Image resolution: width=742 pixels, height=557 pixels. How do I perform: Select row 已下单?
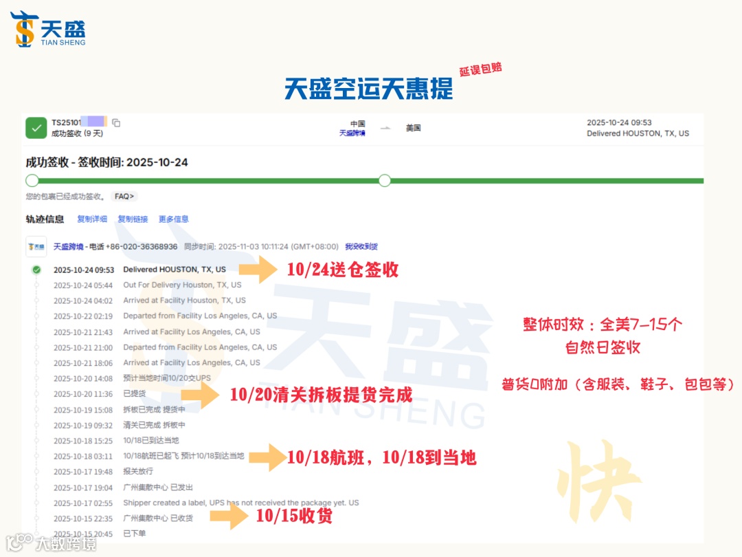[x=100, y=534]
